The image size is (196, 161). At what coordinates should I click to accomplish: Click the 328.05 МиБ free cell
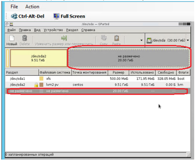166,79
